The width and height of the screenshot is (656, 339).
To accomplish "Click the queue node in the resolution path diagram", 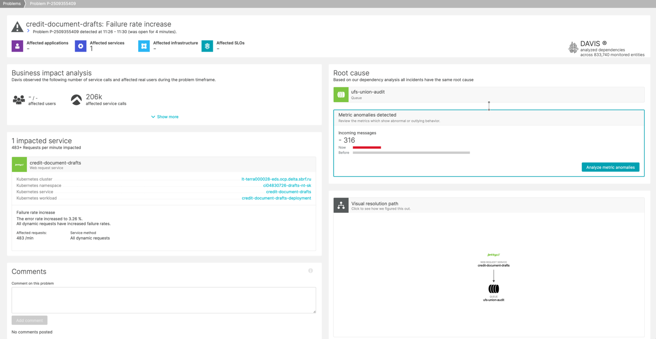I will point(493,290).
